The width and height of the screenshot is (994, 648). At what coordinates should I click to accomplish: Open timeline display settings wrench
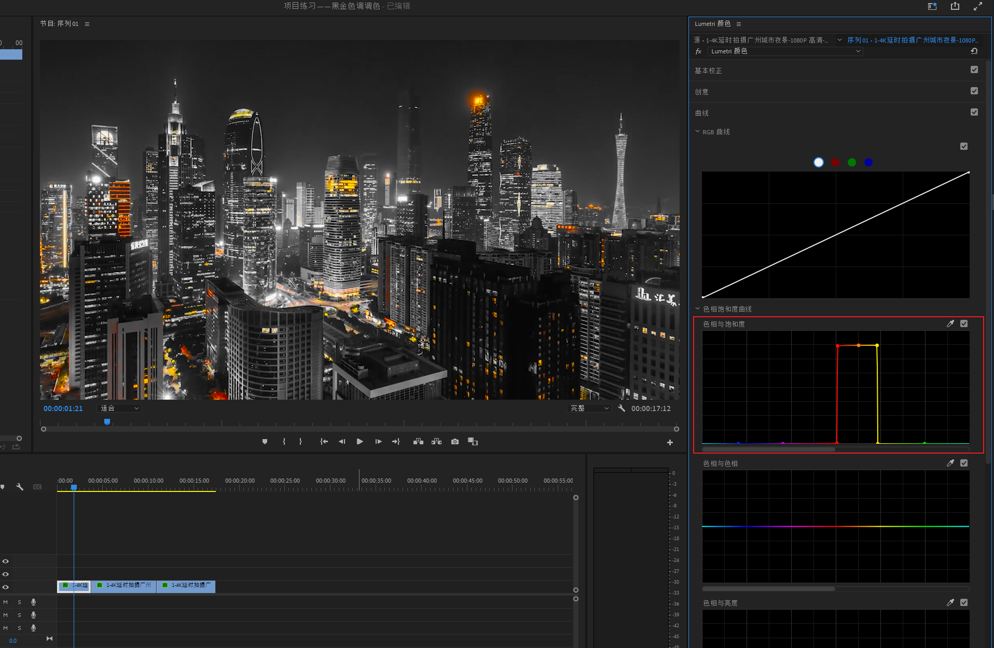[20, 487]
